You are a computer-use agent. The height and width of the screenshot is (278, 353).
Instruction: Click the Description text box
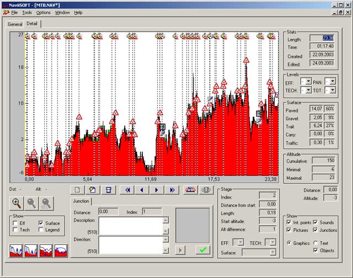tap(131, 226)
